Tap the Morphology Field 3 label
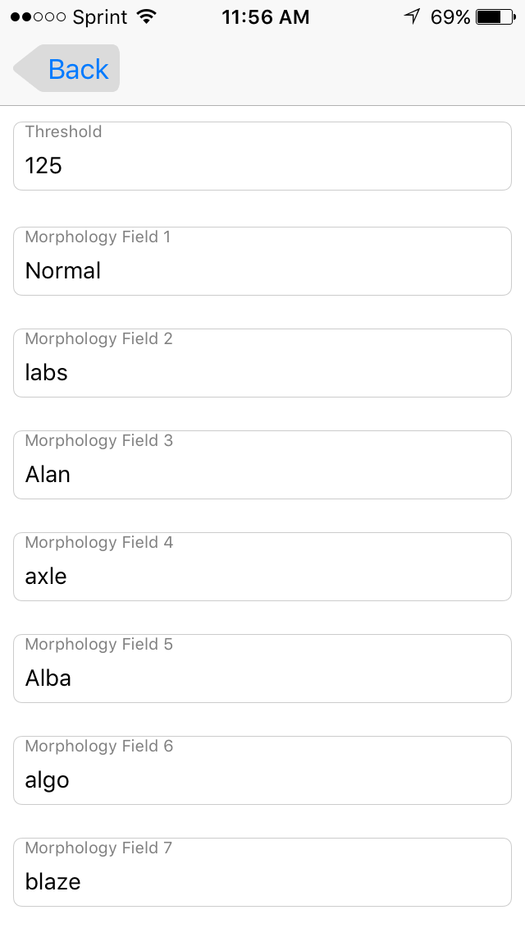 (x=99, y=441)
